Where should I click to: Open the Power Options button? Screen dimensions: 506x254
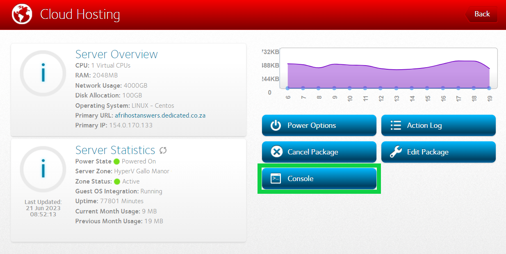click(319, 125)
